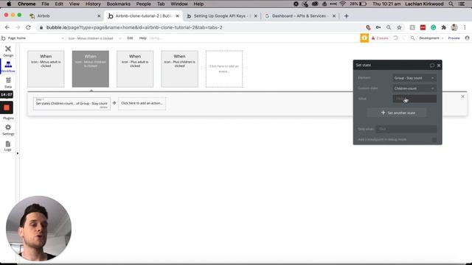Open the Custom state dropdown Children-count
472x265 pixels.
click(414, 88)
